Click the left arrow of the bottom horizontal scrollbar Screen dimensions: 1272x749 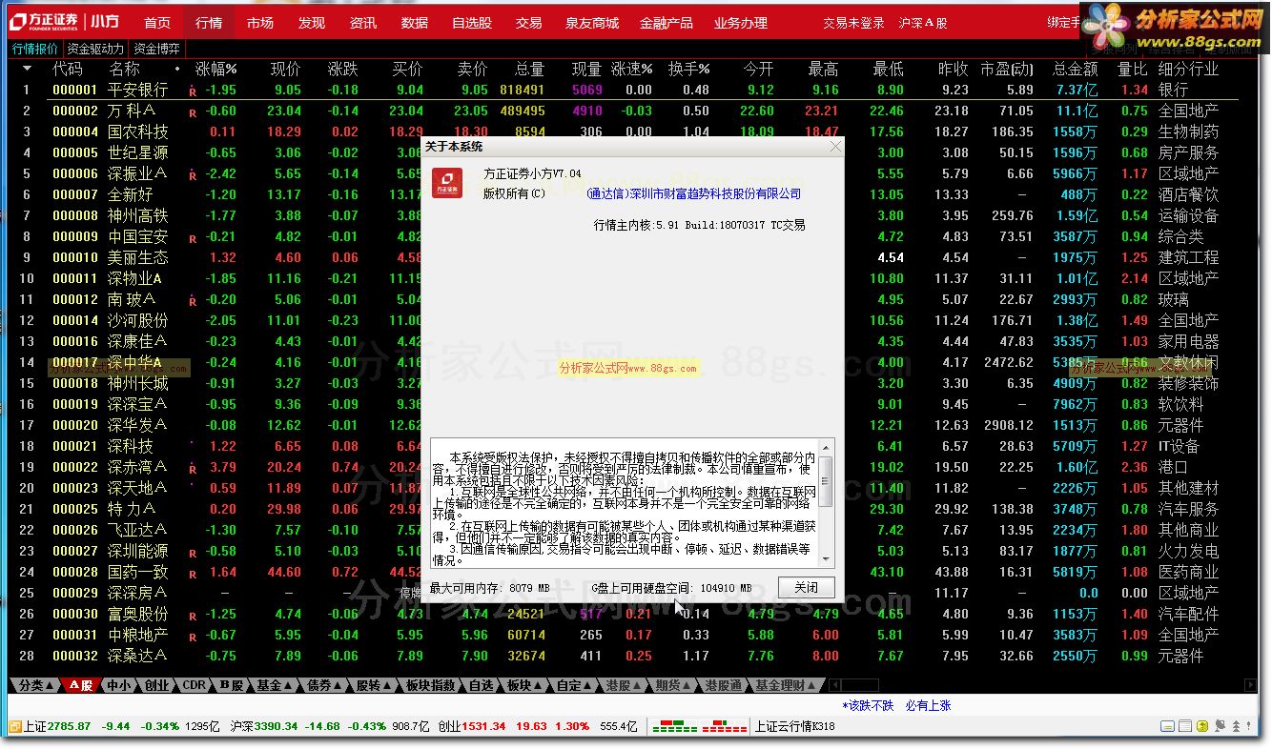(834, 685)
